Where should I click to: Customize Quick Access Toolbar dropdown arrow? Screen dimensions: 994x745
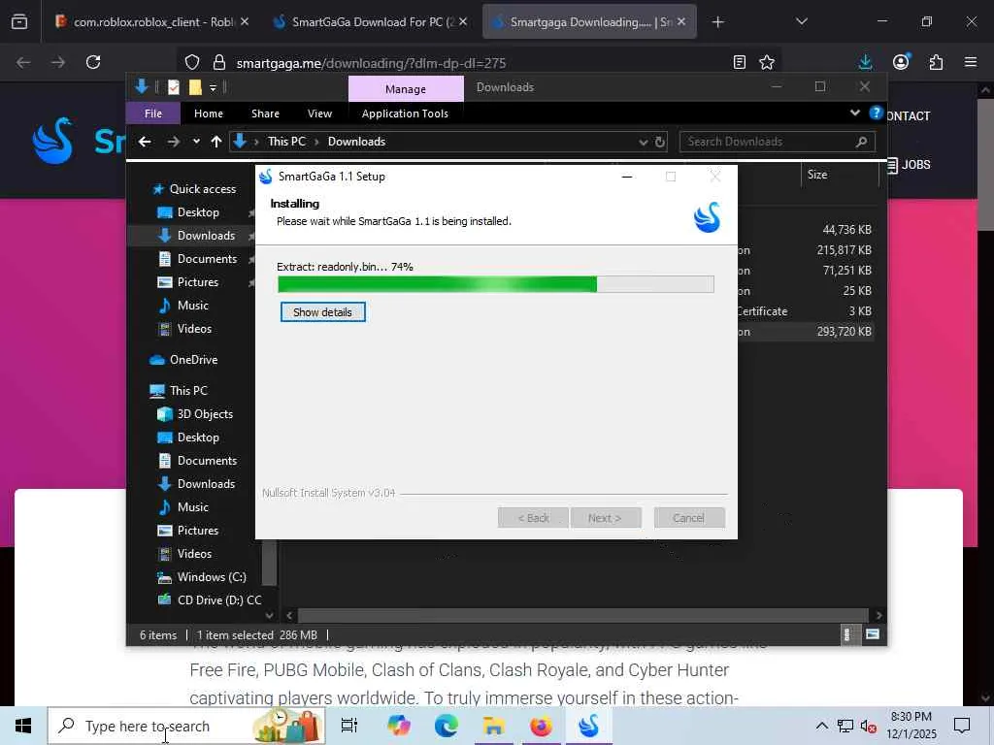click(x=213, y=87)
